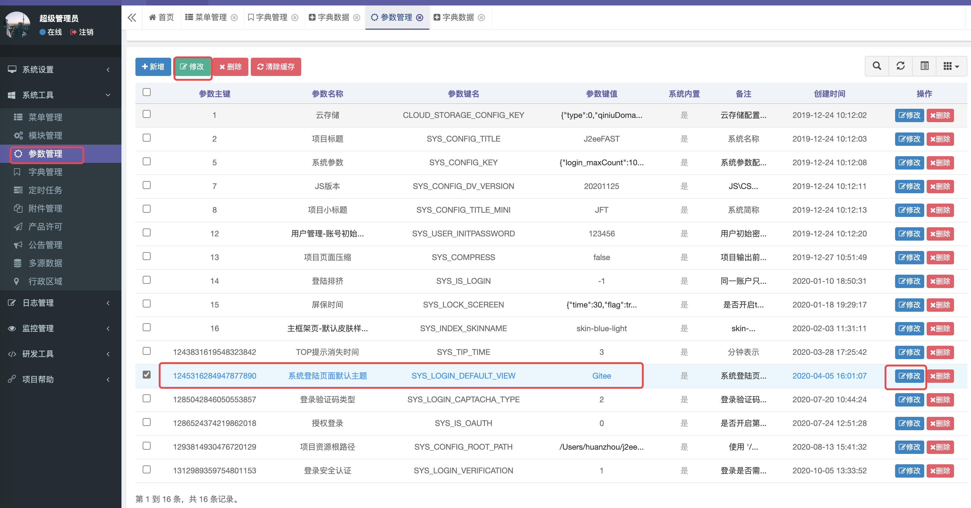The height and width of the screenshot is (508, 971).
Task: Uncheck the SYS_LOGIN_DEFAULT_VIEW row checkbox
Action: pos(147,375)
